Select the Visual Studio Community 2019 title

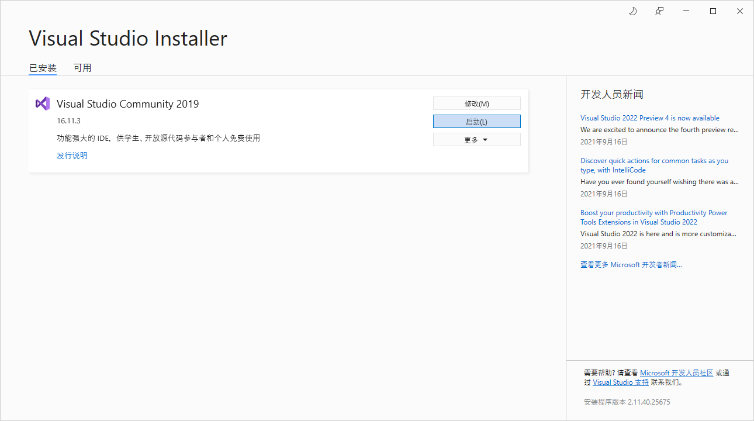tap(127, 103)
